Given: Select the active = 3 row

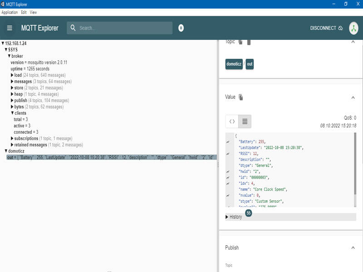Looking at the screenshot, I should click(22, 126).
